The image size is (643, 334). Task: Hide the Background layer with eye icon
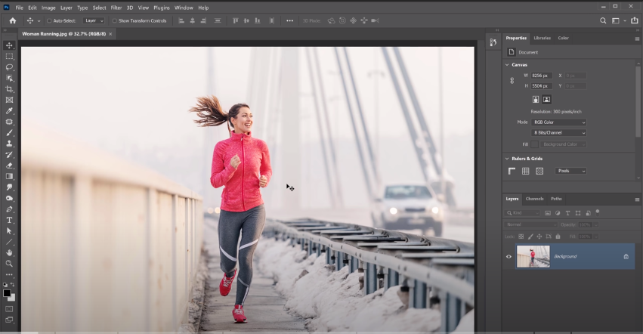(x=509, y=257)
